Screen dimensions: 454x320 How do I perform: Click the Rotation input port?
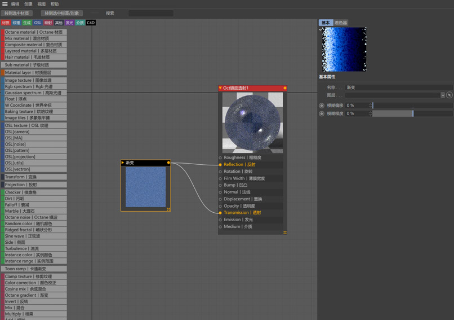tap(220, 172)
